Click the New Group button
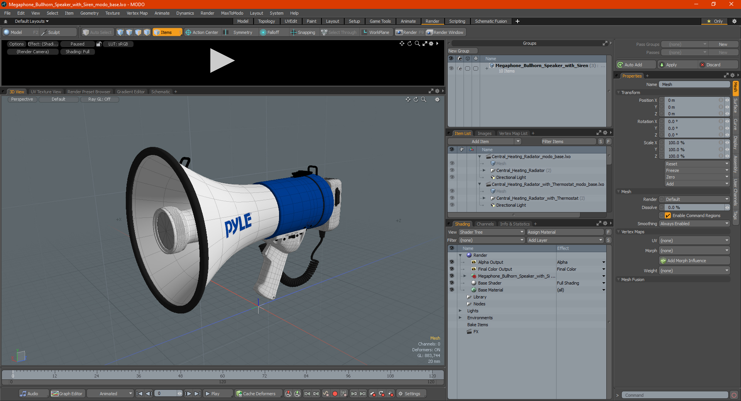741x401 pixels. point(462,51)
